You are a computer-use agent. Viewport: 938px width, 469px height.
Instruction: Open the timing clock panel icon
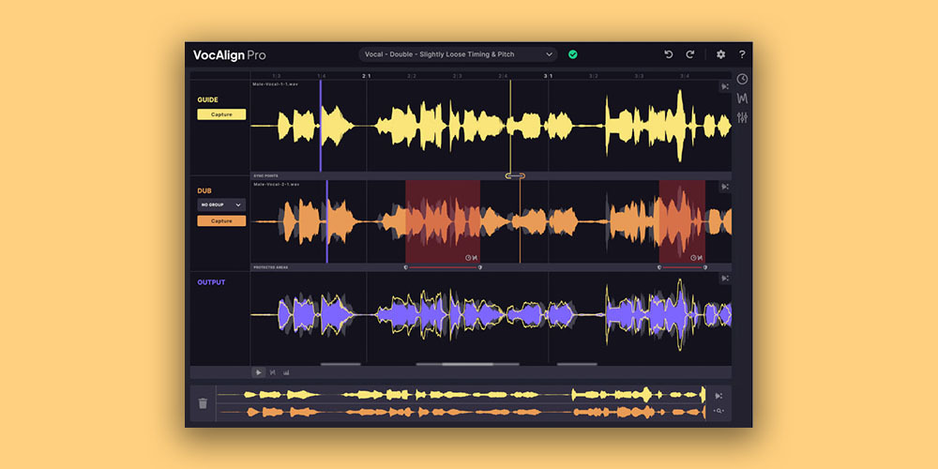(742, 79)
